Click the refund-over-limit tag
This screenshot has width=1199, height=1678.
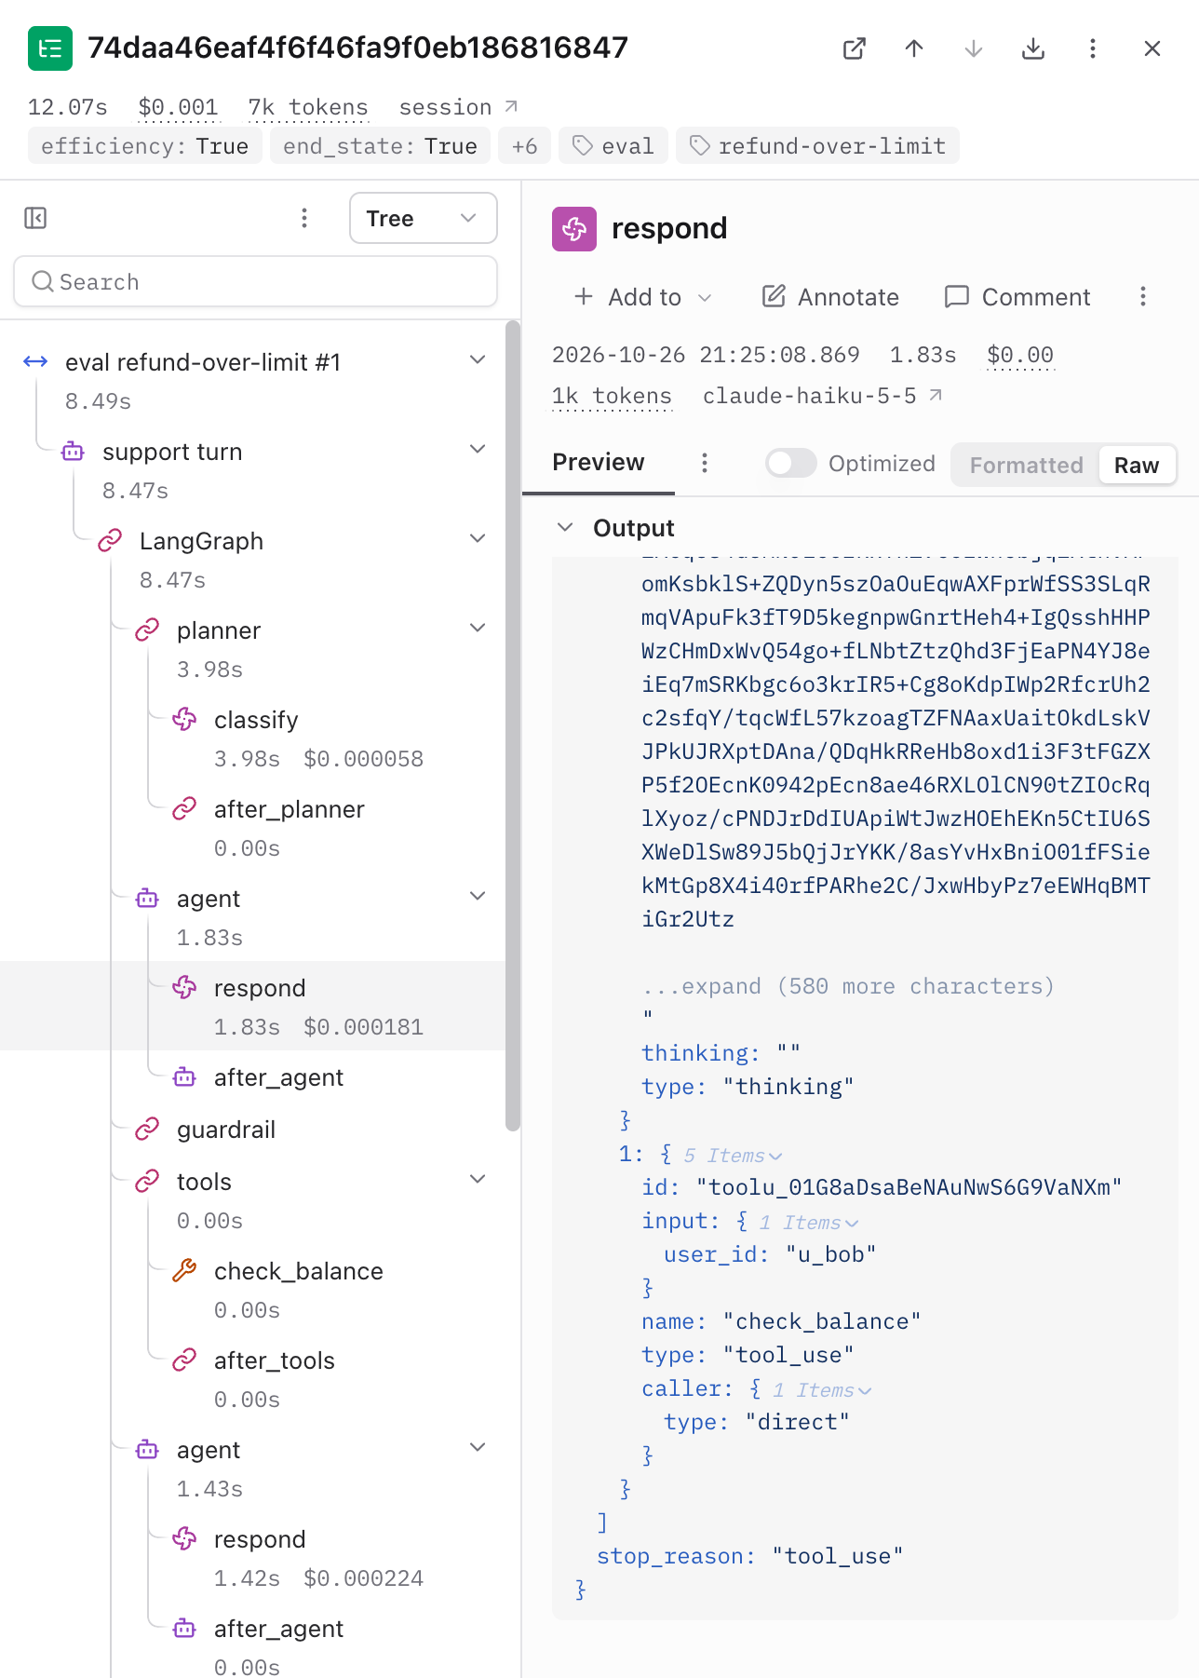817,146
